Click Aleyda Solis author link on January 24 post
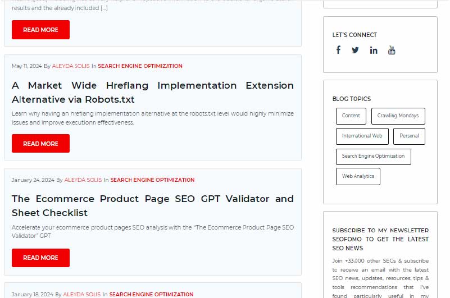Viewport: 450px width, 298px height. tap(83, 180)
